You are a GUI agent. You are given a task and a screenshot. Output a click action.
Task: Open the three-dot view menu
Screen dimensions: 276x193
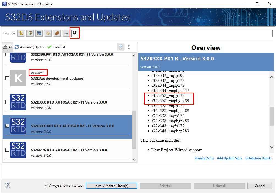click(x=129, y=47)
